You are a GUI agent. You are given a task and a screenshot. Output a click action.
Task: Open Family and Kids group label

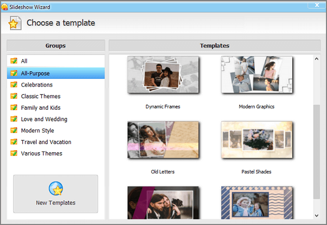pyautogui.click(x=40, y=108)
